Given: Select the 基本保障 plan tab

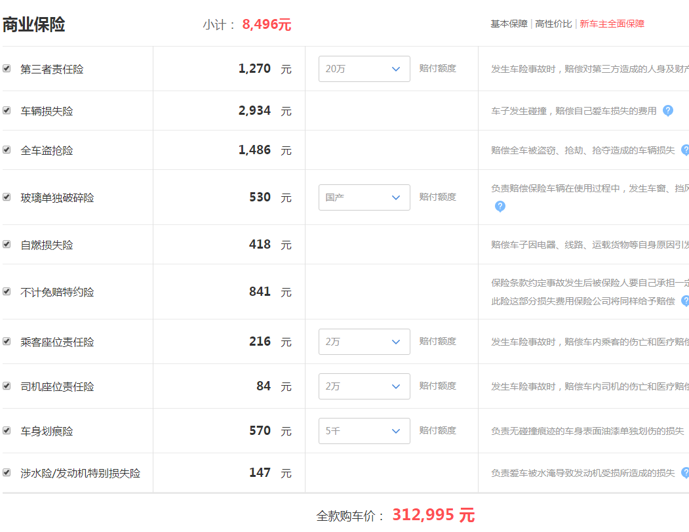Looking at the screenshot, I should pos(509,24).
